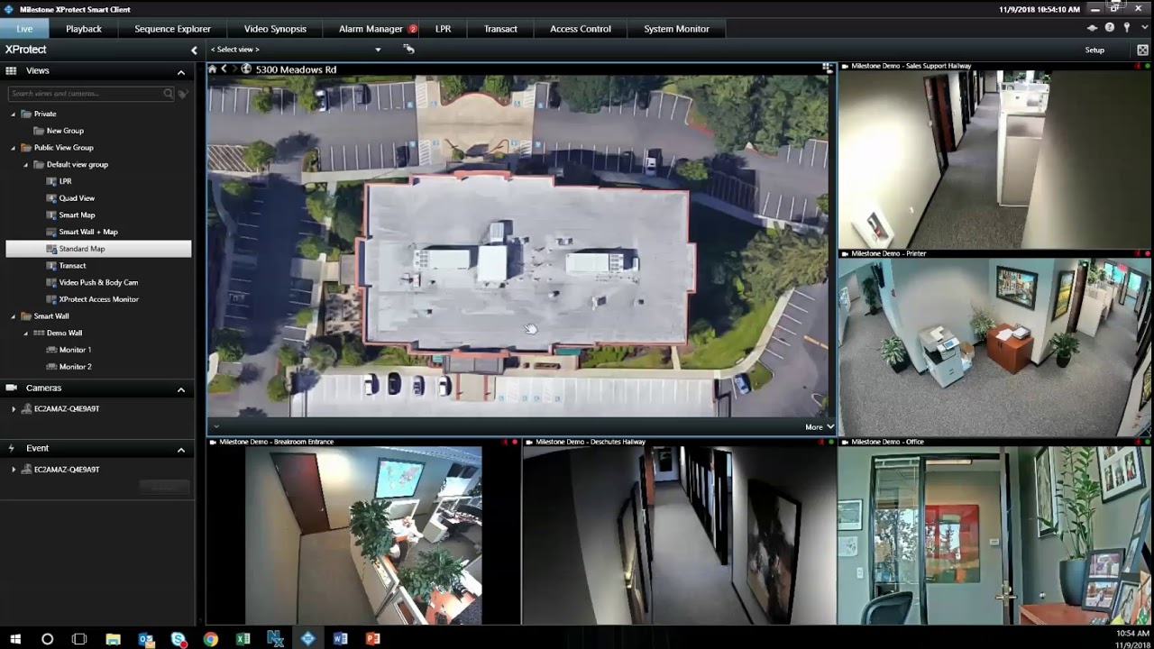Select Monitor 2 under Demo Wall

pyautogui.click(x=75, y=367)
